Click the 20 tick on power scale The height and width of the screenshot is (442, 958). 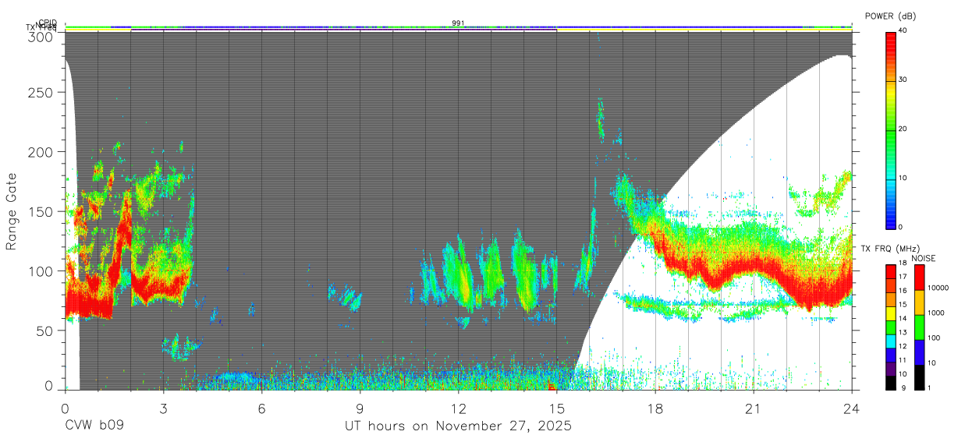click(x=902, y=129)
